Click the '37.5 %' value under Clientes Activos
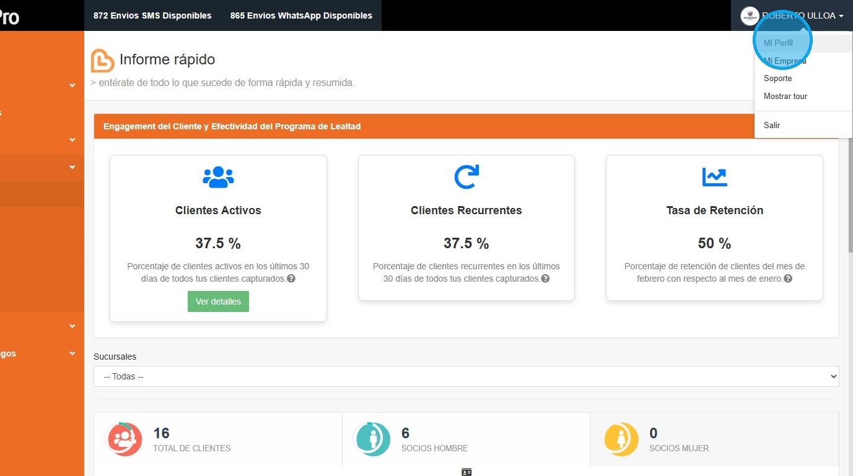The image size is (853, 476). pyautogui.click(x=218, y=243)
